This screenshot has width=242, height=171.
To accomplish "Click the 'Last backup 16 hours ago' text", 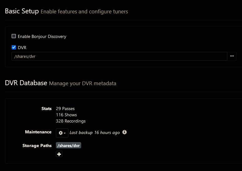I will coord(94,132).
